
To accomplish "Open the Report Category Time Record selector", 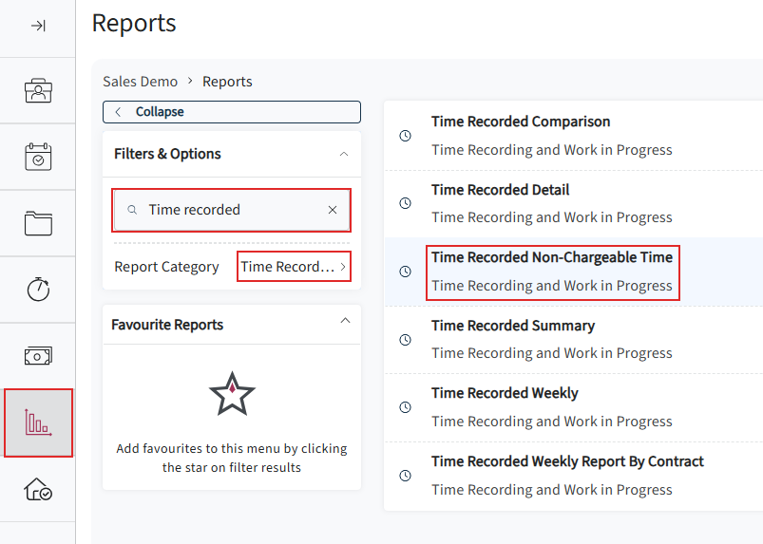I will (294, 267).
